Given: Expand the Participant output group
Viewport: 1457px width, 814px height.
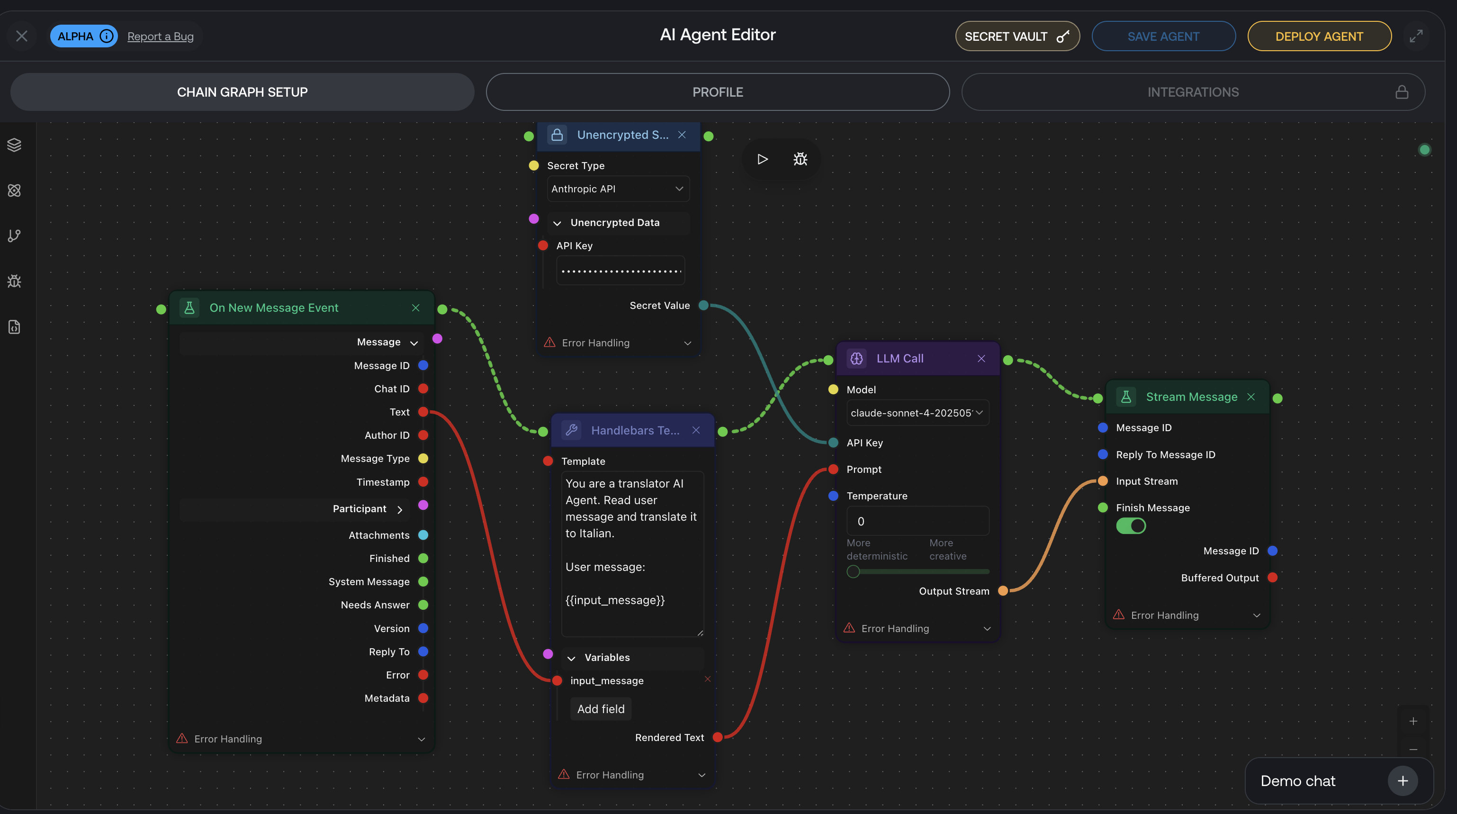Looking at the screenshot, I should tap(400, 509).
